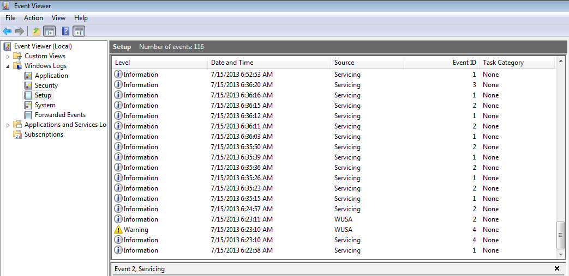
Task: Toggle the Show/Hide Console Tree icon
Action: tap(49, 31)
